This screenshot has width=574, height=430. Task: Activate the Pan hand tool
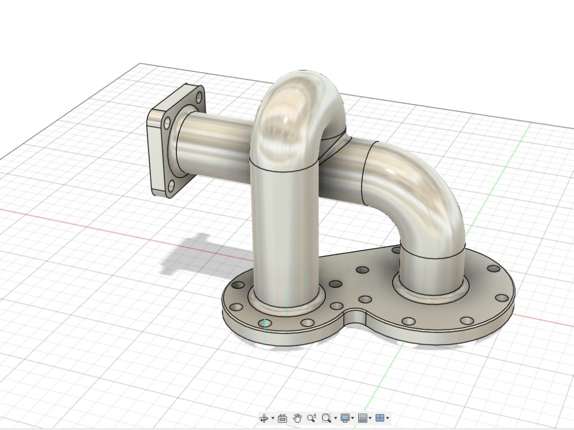coord(297,418)
